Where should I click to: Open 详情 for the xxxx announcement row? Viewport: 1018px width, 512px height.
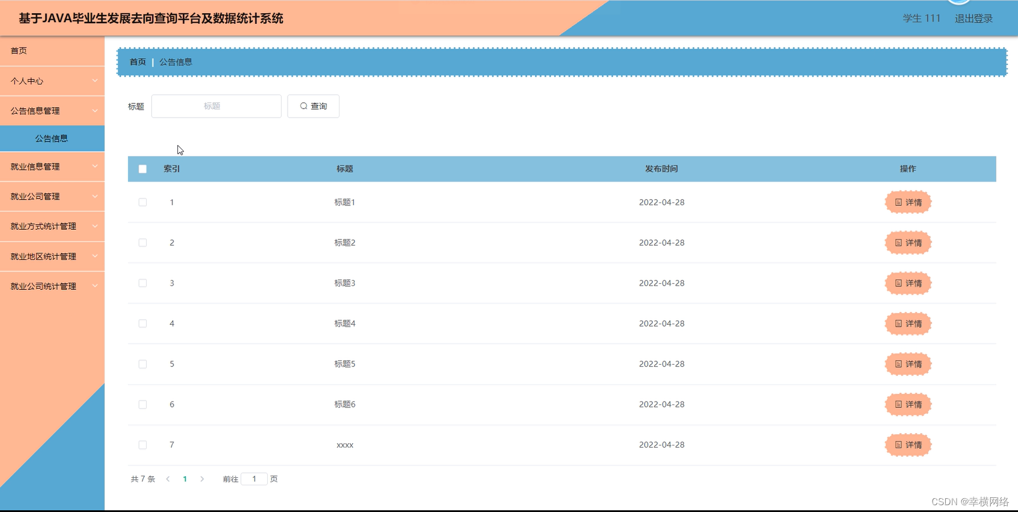click(907, 444)
